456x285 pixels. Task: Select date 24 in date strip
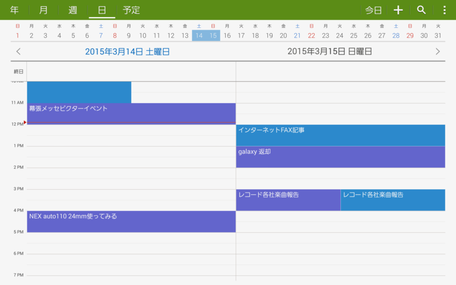[x=340, y=35]
